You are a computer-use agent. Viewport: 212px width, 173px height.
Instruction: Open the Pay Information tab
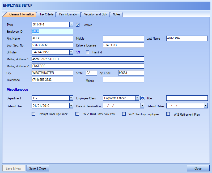[x=69, y=14]
